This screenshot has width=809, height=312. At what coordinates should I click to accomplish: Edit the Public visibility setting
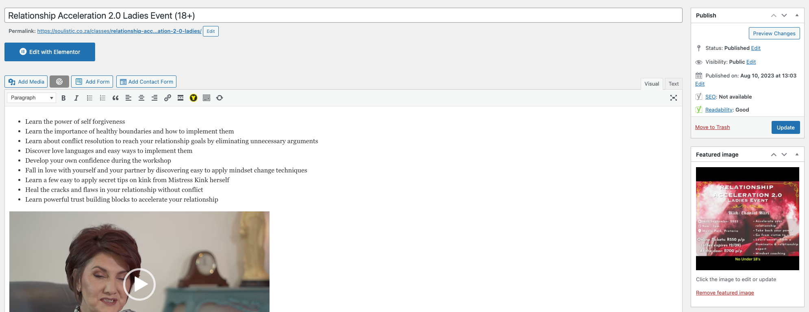point(751,62)
